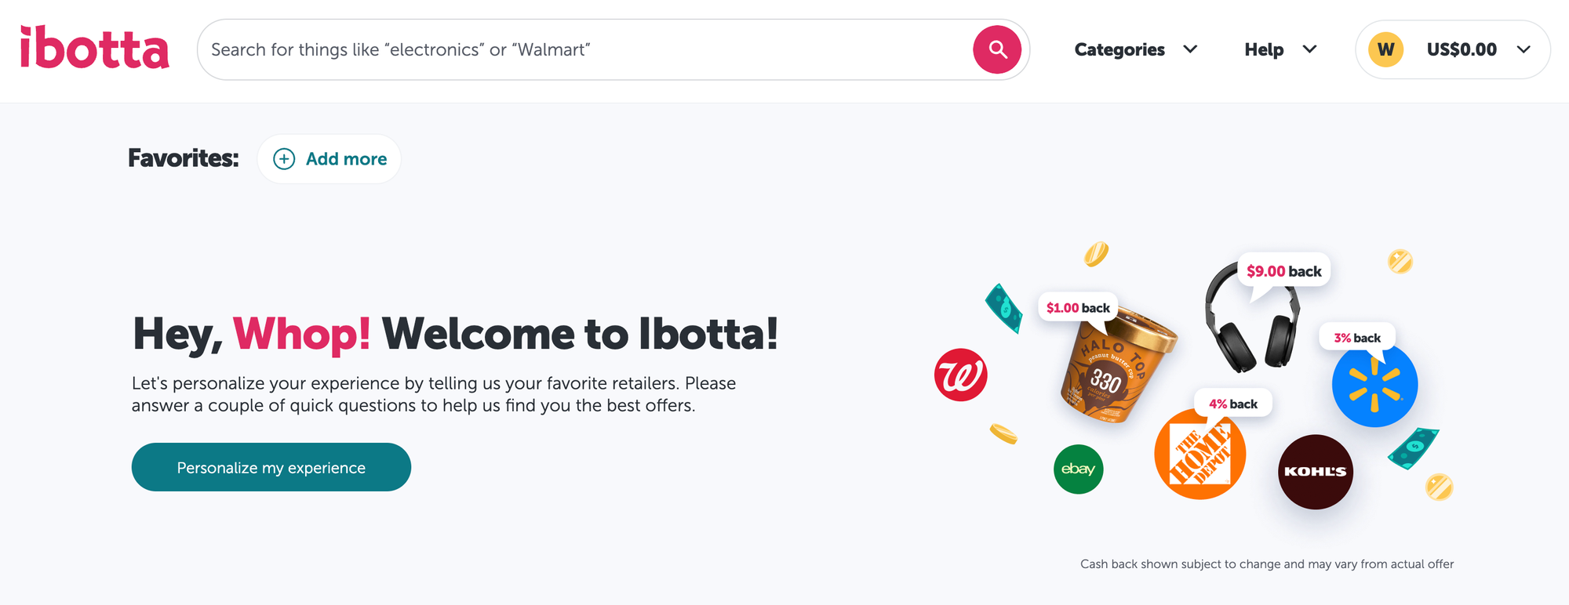
Task: Click the 4% back Home Depot bubble
Action: tap(1232, 403)
